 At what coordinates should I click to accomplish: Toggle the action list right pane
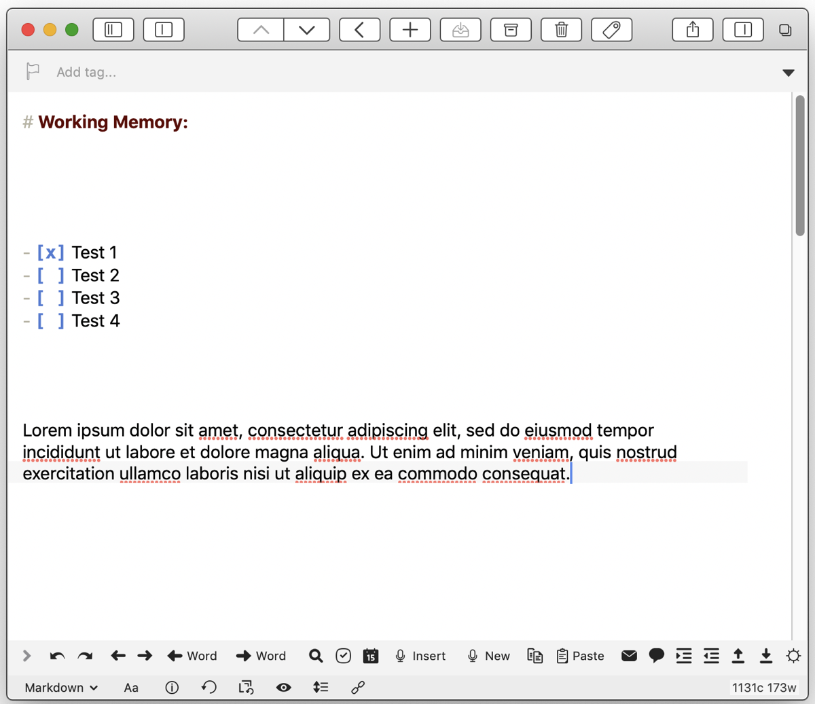click(x=743, y=30)
